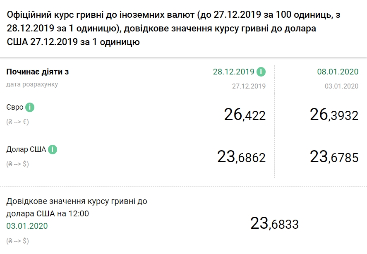367x254 pixels.
Task: Select the green info tooltip in the date header
Action: click(261, 71)
